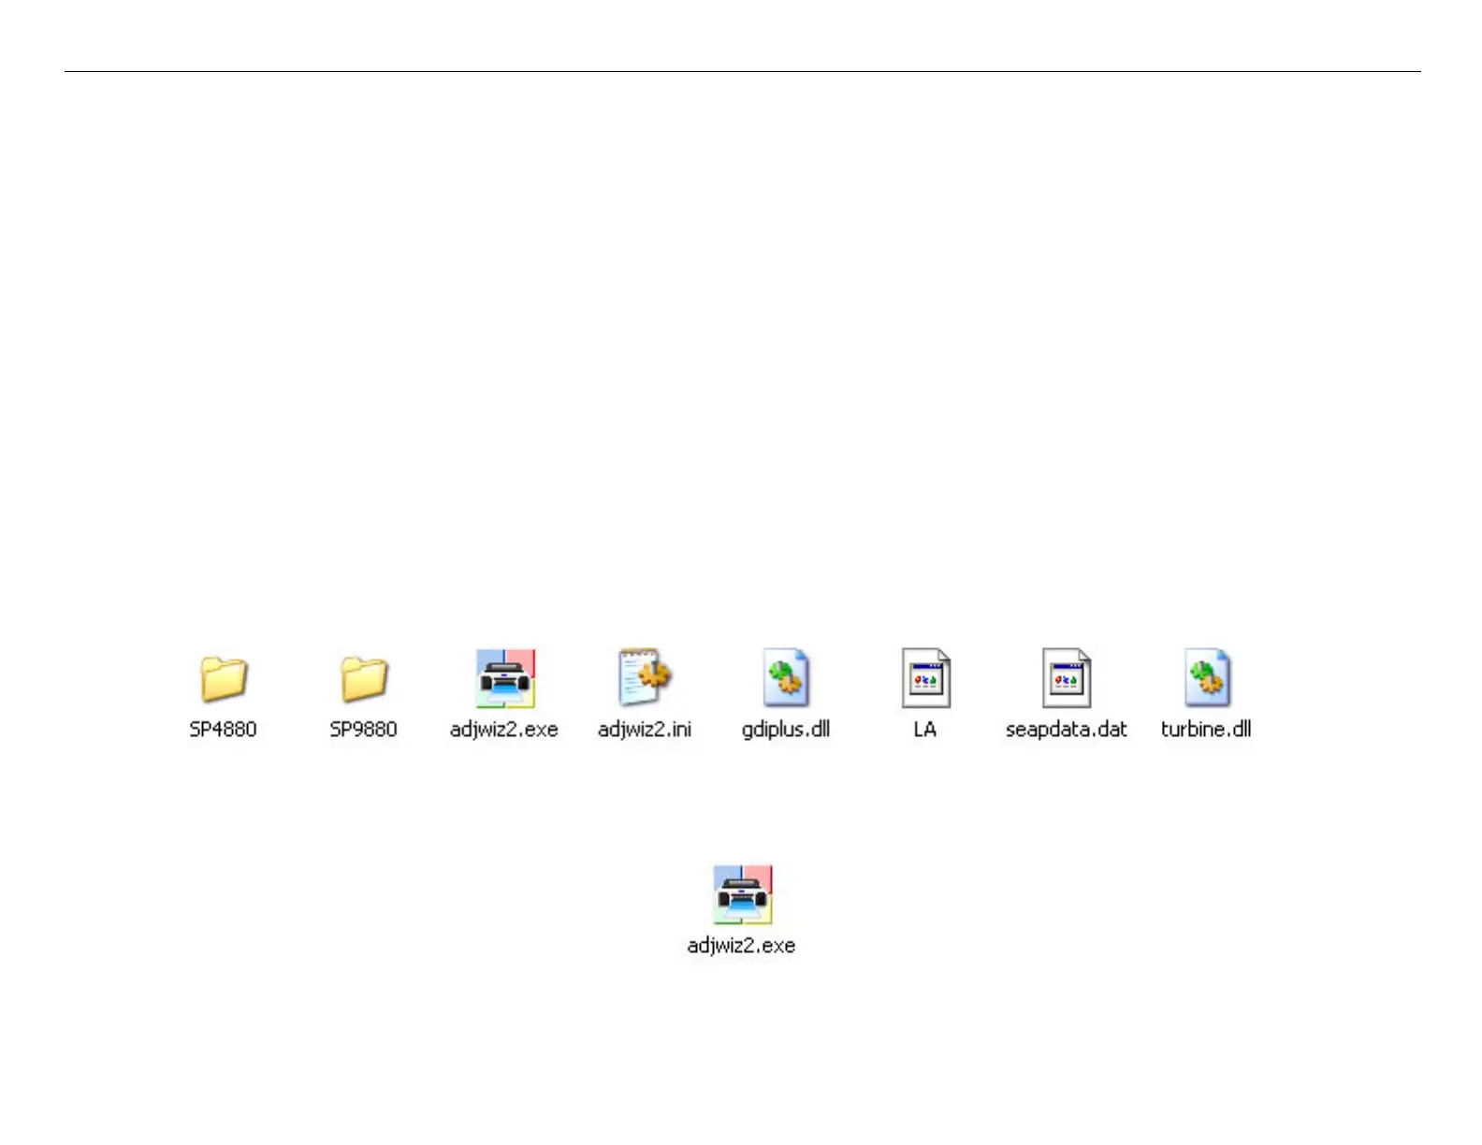
Task: Click the LA filename label
Action: 925,730
